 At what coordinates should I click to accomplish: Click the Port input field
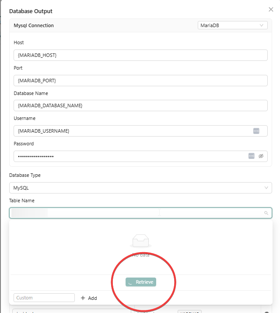coord(140,81)
